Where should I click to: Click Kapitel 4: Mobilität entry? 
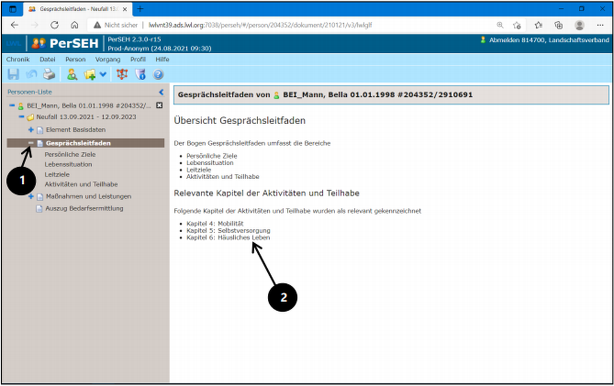point(215,224)
